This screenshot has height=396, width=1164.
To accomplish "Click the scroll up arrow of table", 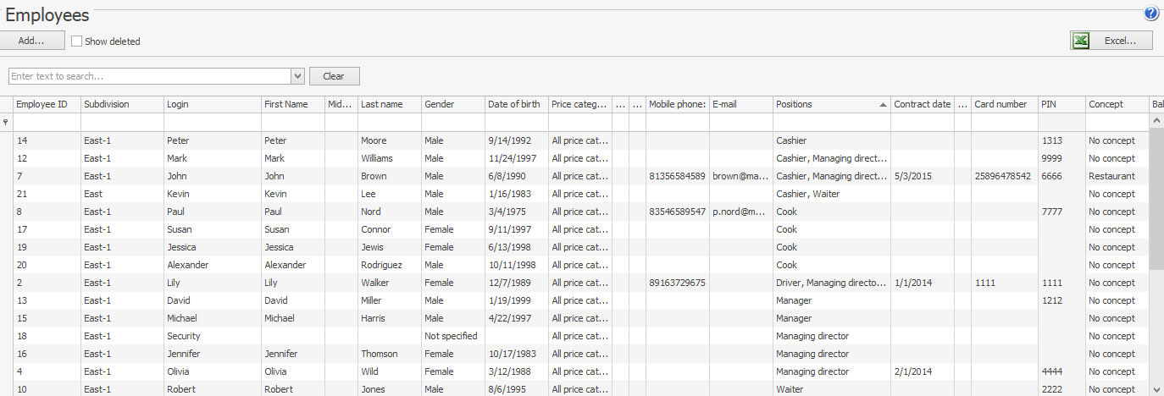I will pos(1156,122).
